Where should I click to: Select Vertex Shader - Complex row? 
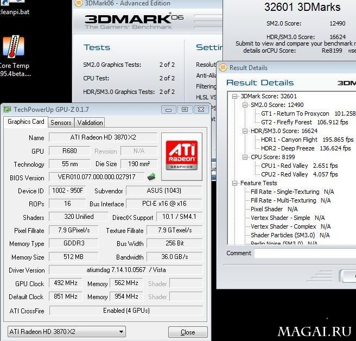291,226
